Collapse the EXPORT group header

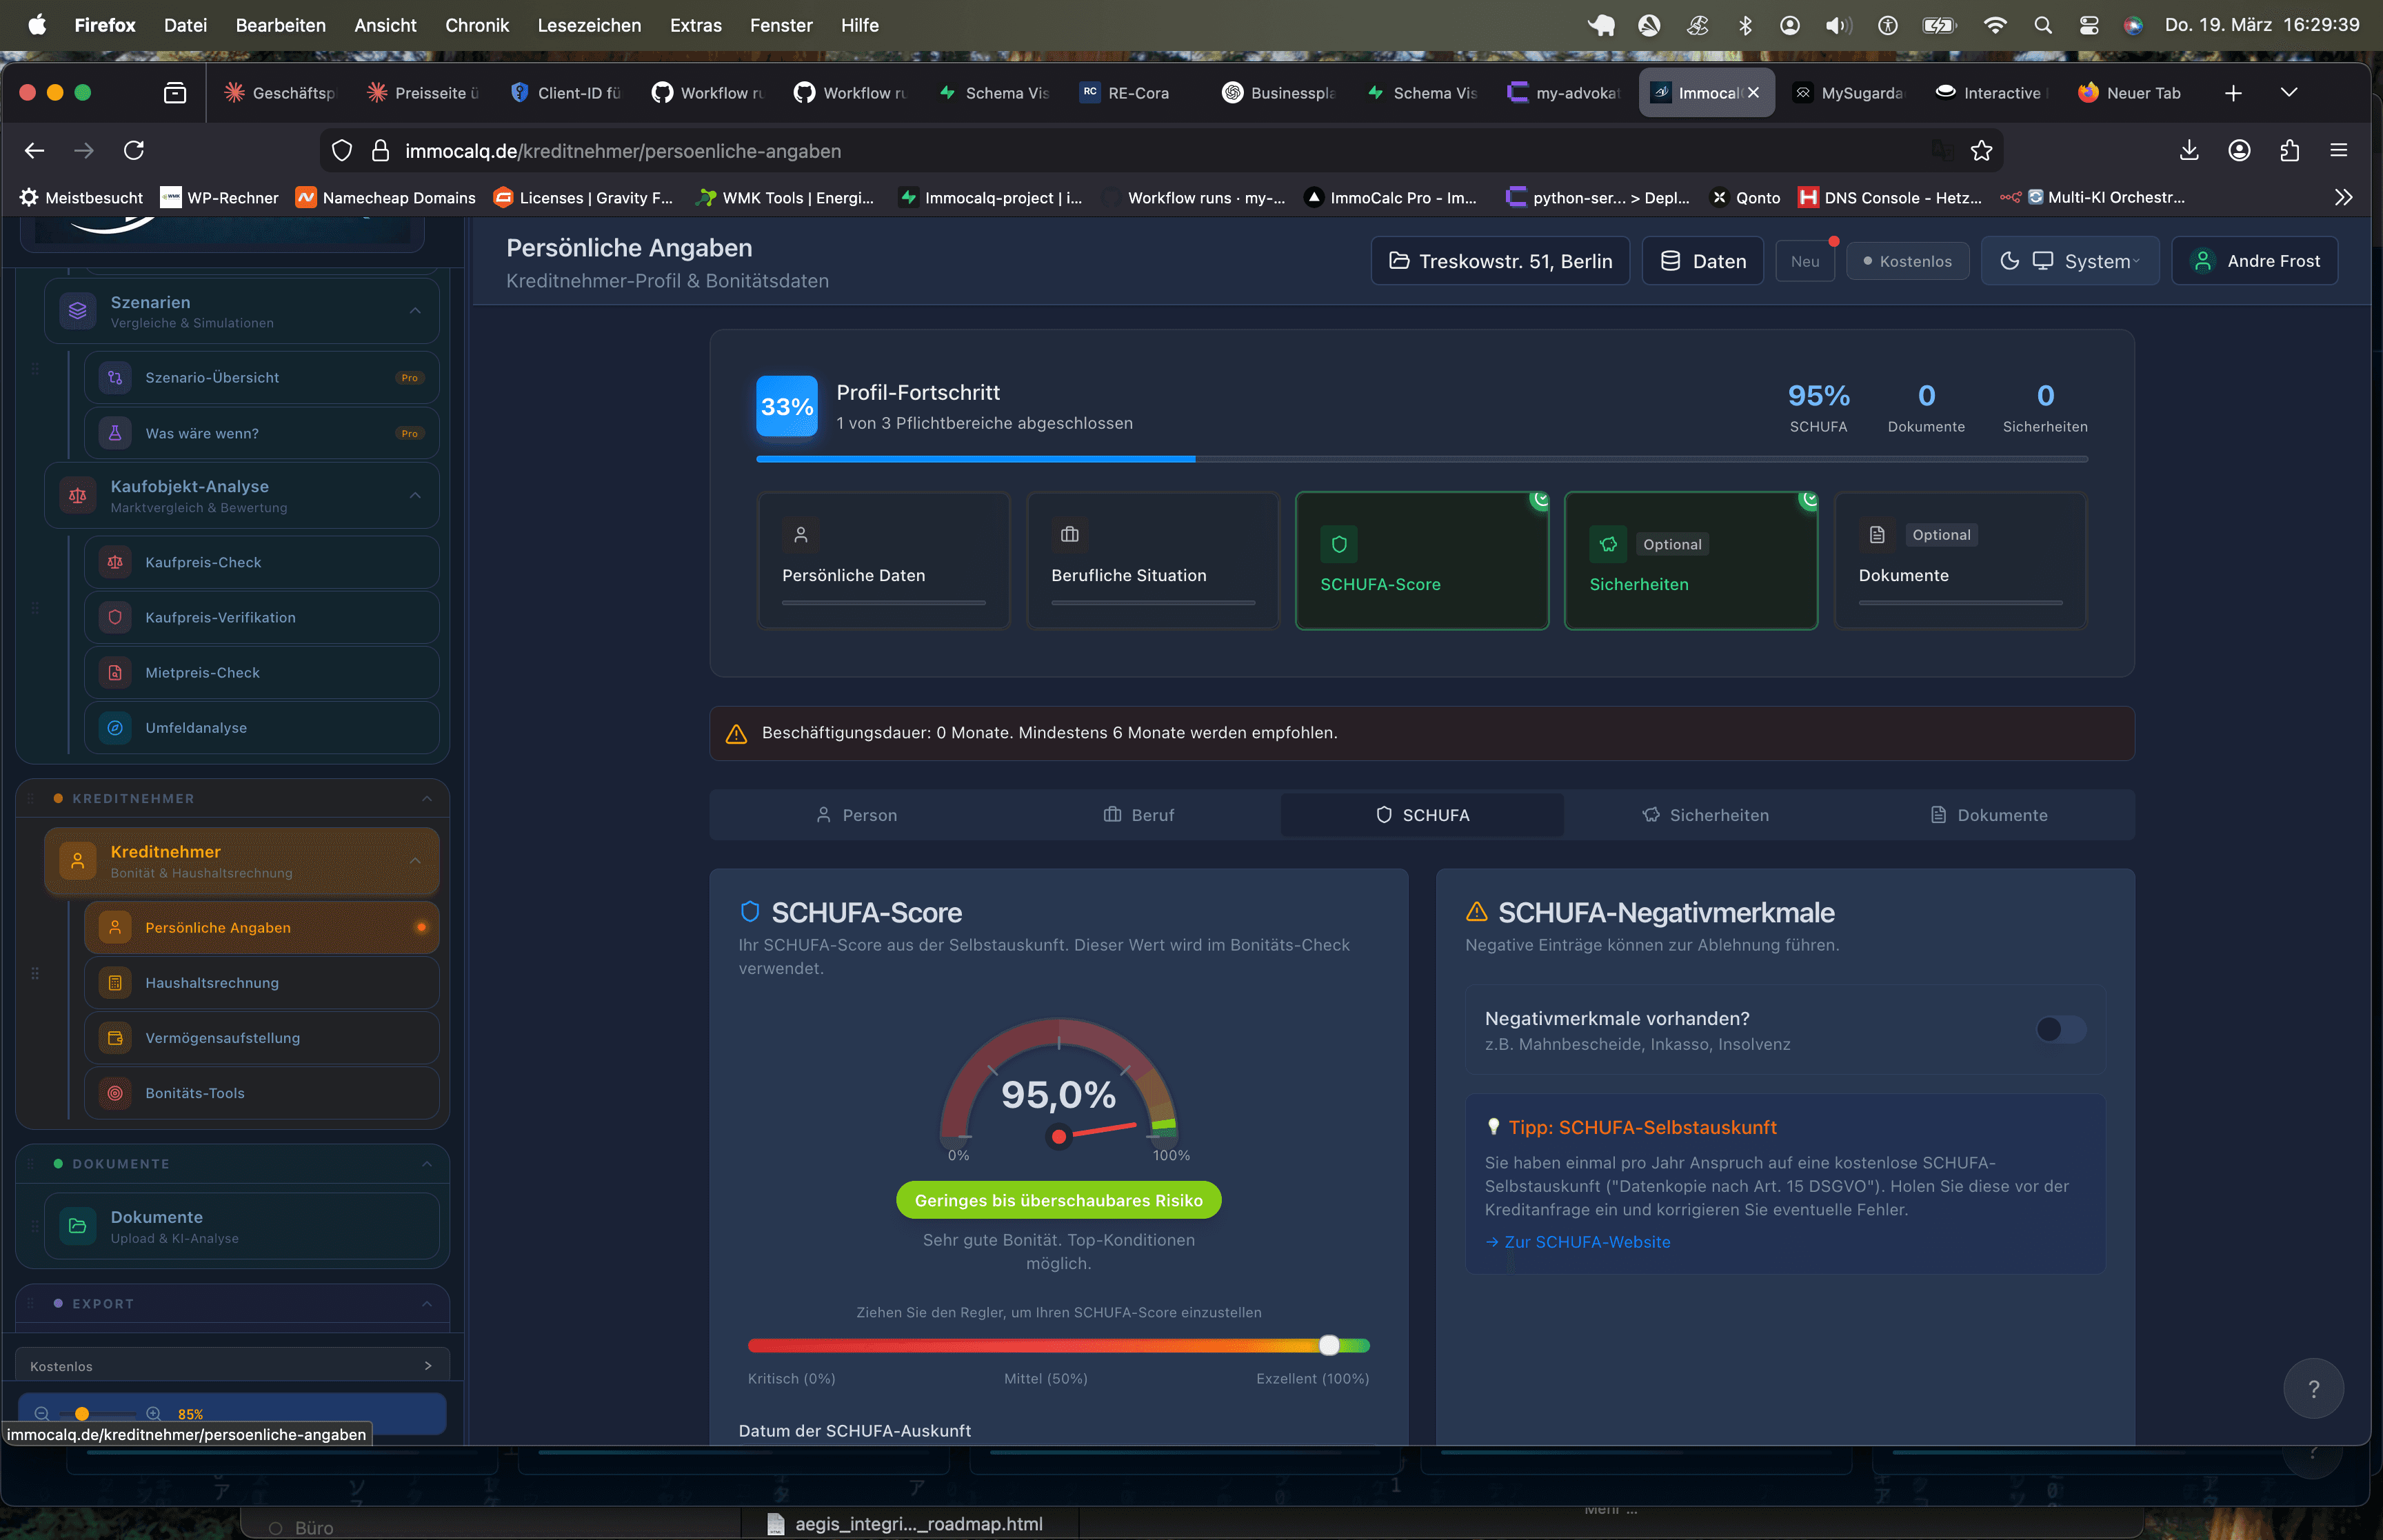427,1303
